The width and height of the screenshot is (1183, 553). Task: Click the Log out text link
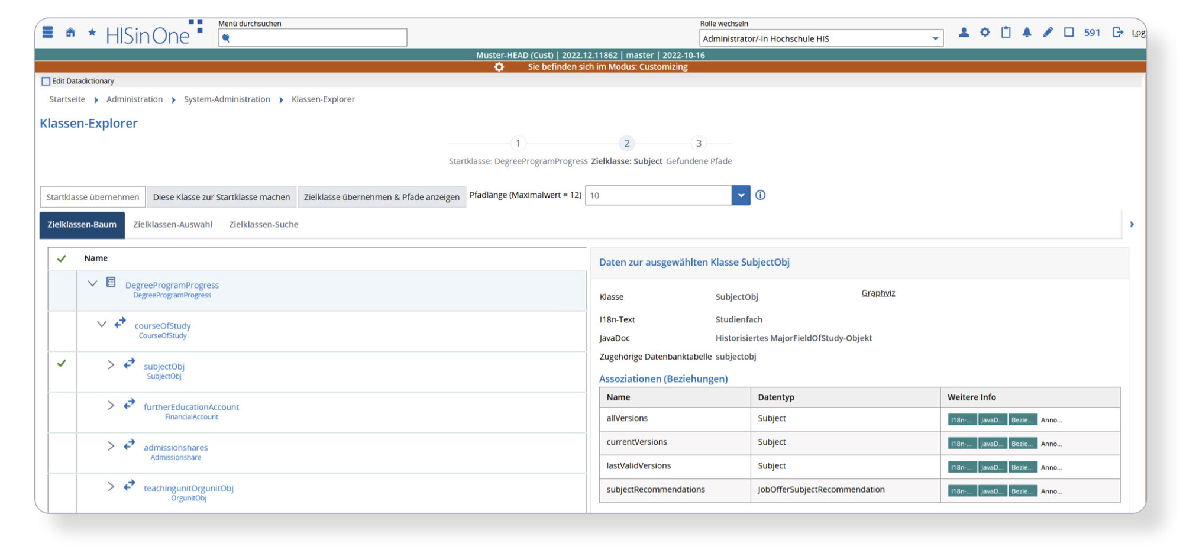1138,33
